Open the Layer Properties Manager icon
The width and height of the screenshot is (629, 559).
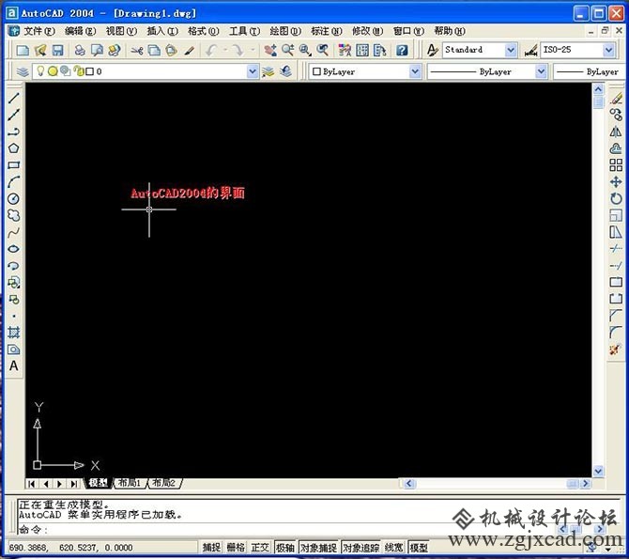coord(23,72)
